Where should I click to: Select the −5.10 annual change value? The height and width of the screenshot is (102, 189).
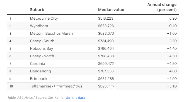(x=172, y=86)
